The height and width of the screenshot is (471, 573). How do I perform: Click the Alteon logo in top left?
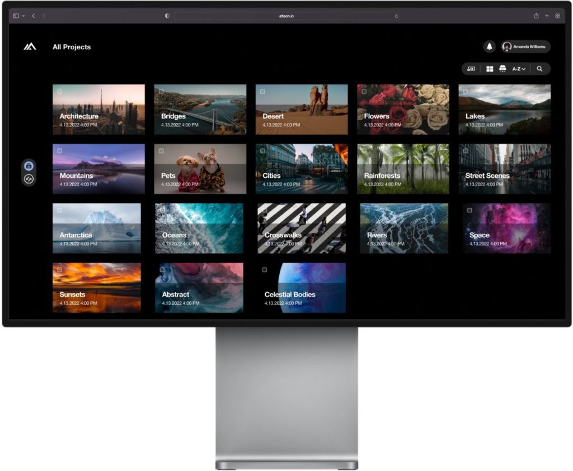pyautogui.click(x=30, y=47)
